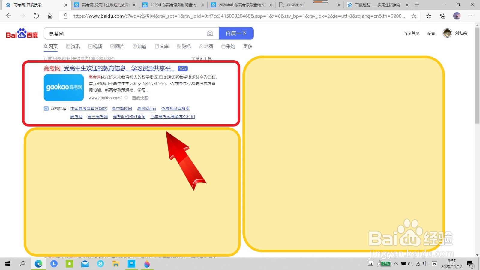Open the Edge settings and more menu
This screenshot has height=270, width=480.
pos(471,16)
